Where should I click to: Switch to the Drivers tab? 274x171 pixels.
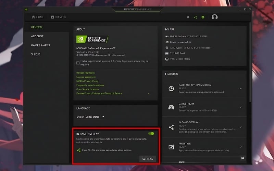(59, 17)
